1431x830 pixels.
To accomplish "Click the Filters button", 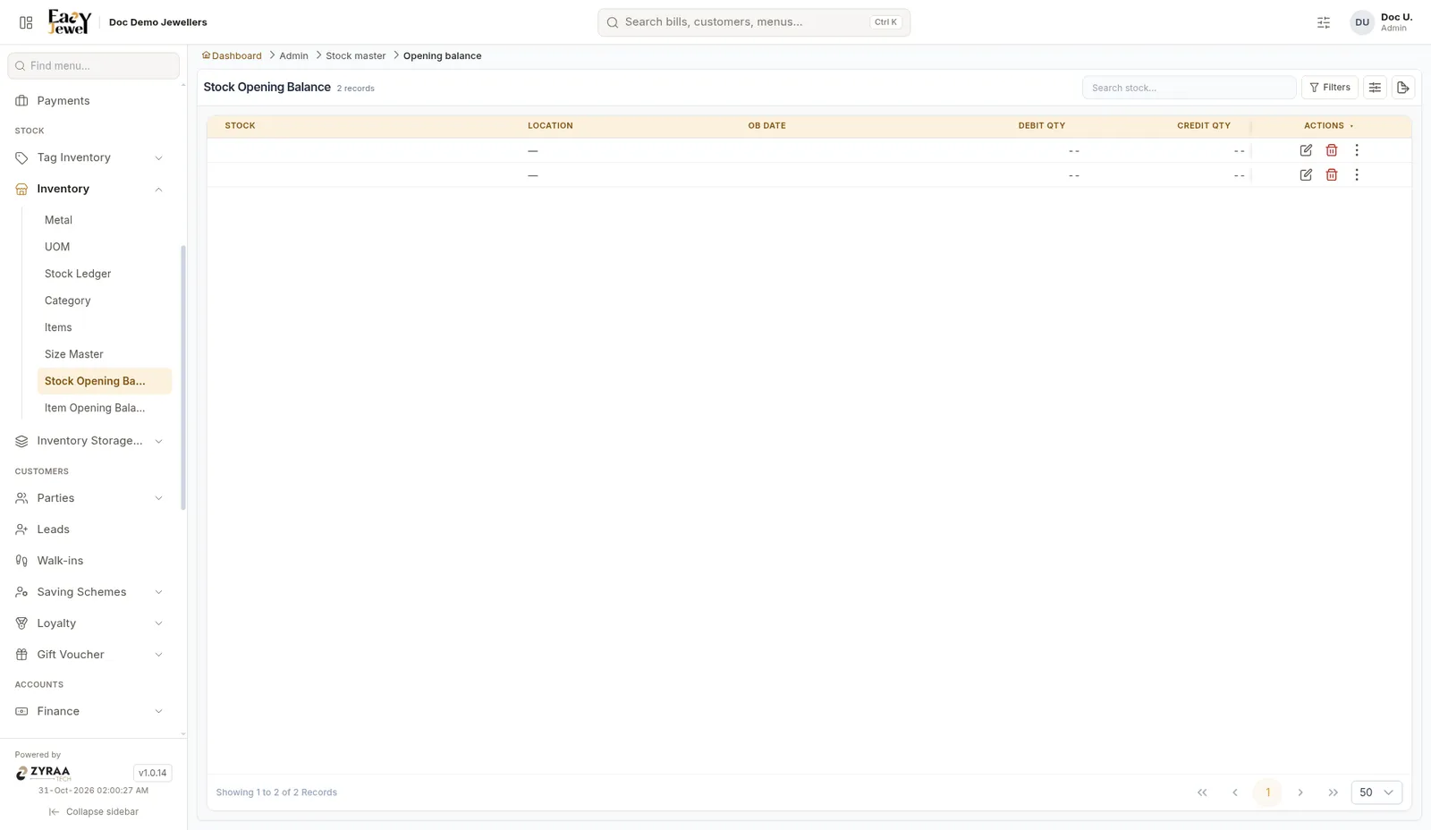I will click(1330, 88).
